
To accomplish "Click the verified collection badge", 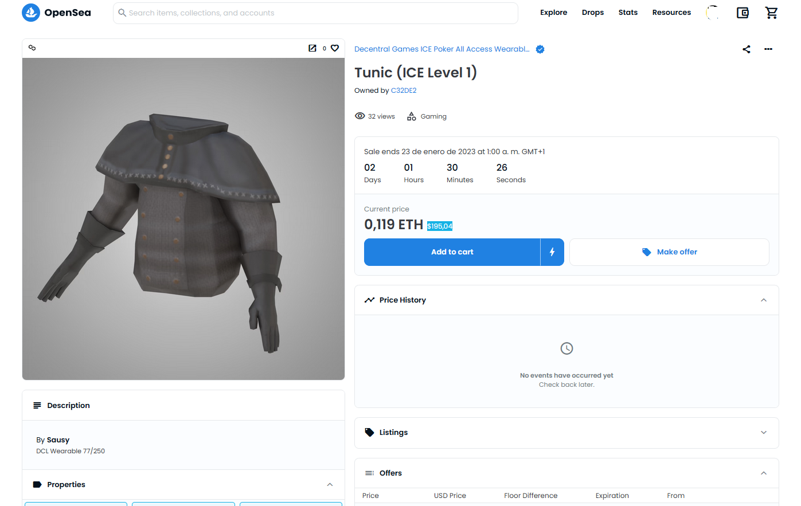I will click(540, 49).
